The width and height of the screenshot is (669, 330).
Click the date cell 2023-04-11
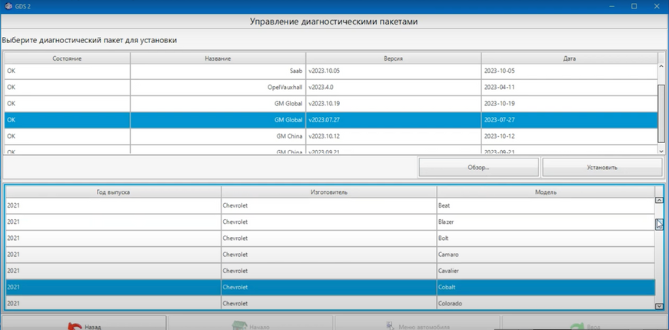click(569, 87)
